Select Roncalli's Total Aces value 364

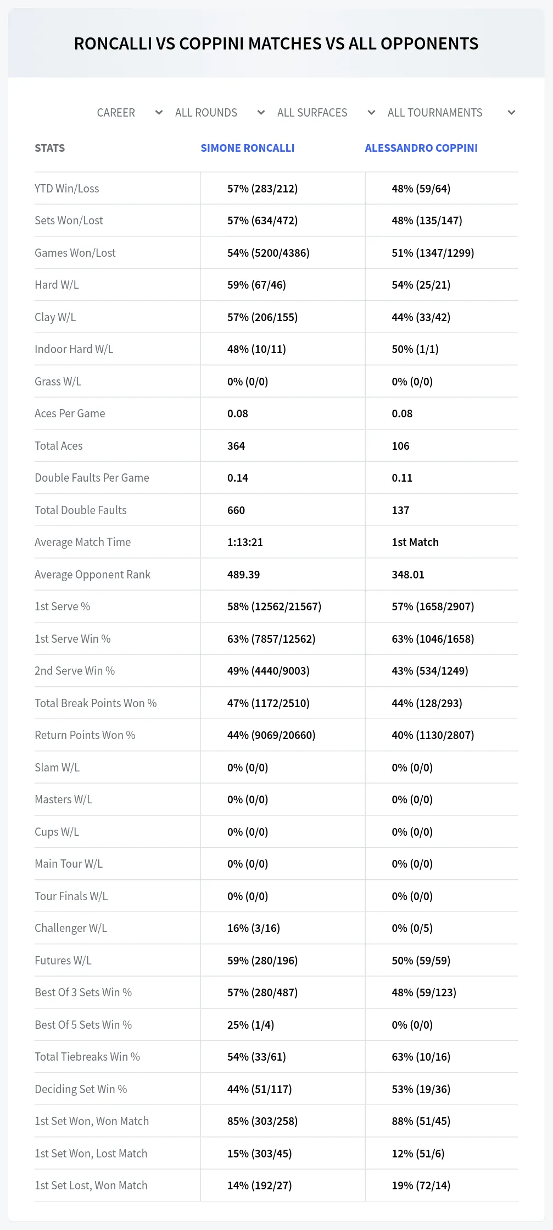[236, 446]
